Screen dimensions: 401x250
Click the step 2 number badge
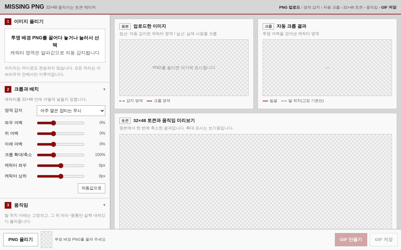coord(8,89)
